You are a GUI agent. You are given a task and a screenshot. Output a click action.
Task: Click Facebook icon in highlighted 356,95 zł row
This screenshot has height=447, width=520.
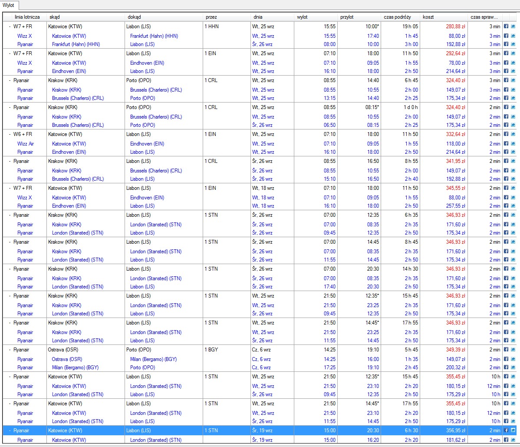click(506, 430)
